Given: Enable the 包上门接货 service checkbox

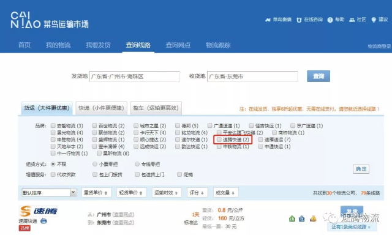Looking at the screenshot, I should tap(95, 174).
